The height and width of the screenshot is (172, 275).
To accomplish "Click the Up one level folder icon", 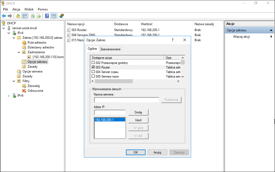I will pyautogui.click(x=18, y=16).
